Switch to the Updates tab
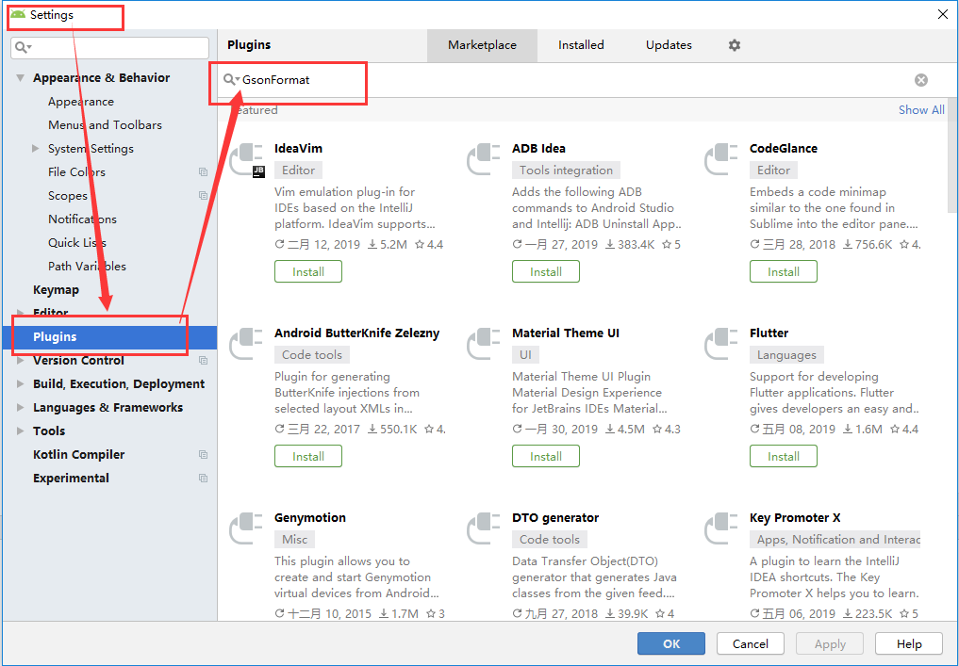959x666 pixels. (669, 45)
